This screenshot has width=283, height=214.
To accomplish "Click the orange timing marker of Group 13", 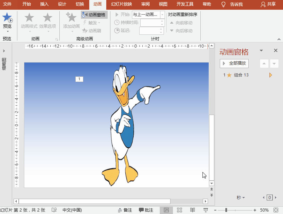I will tap(270, 75).
